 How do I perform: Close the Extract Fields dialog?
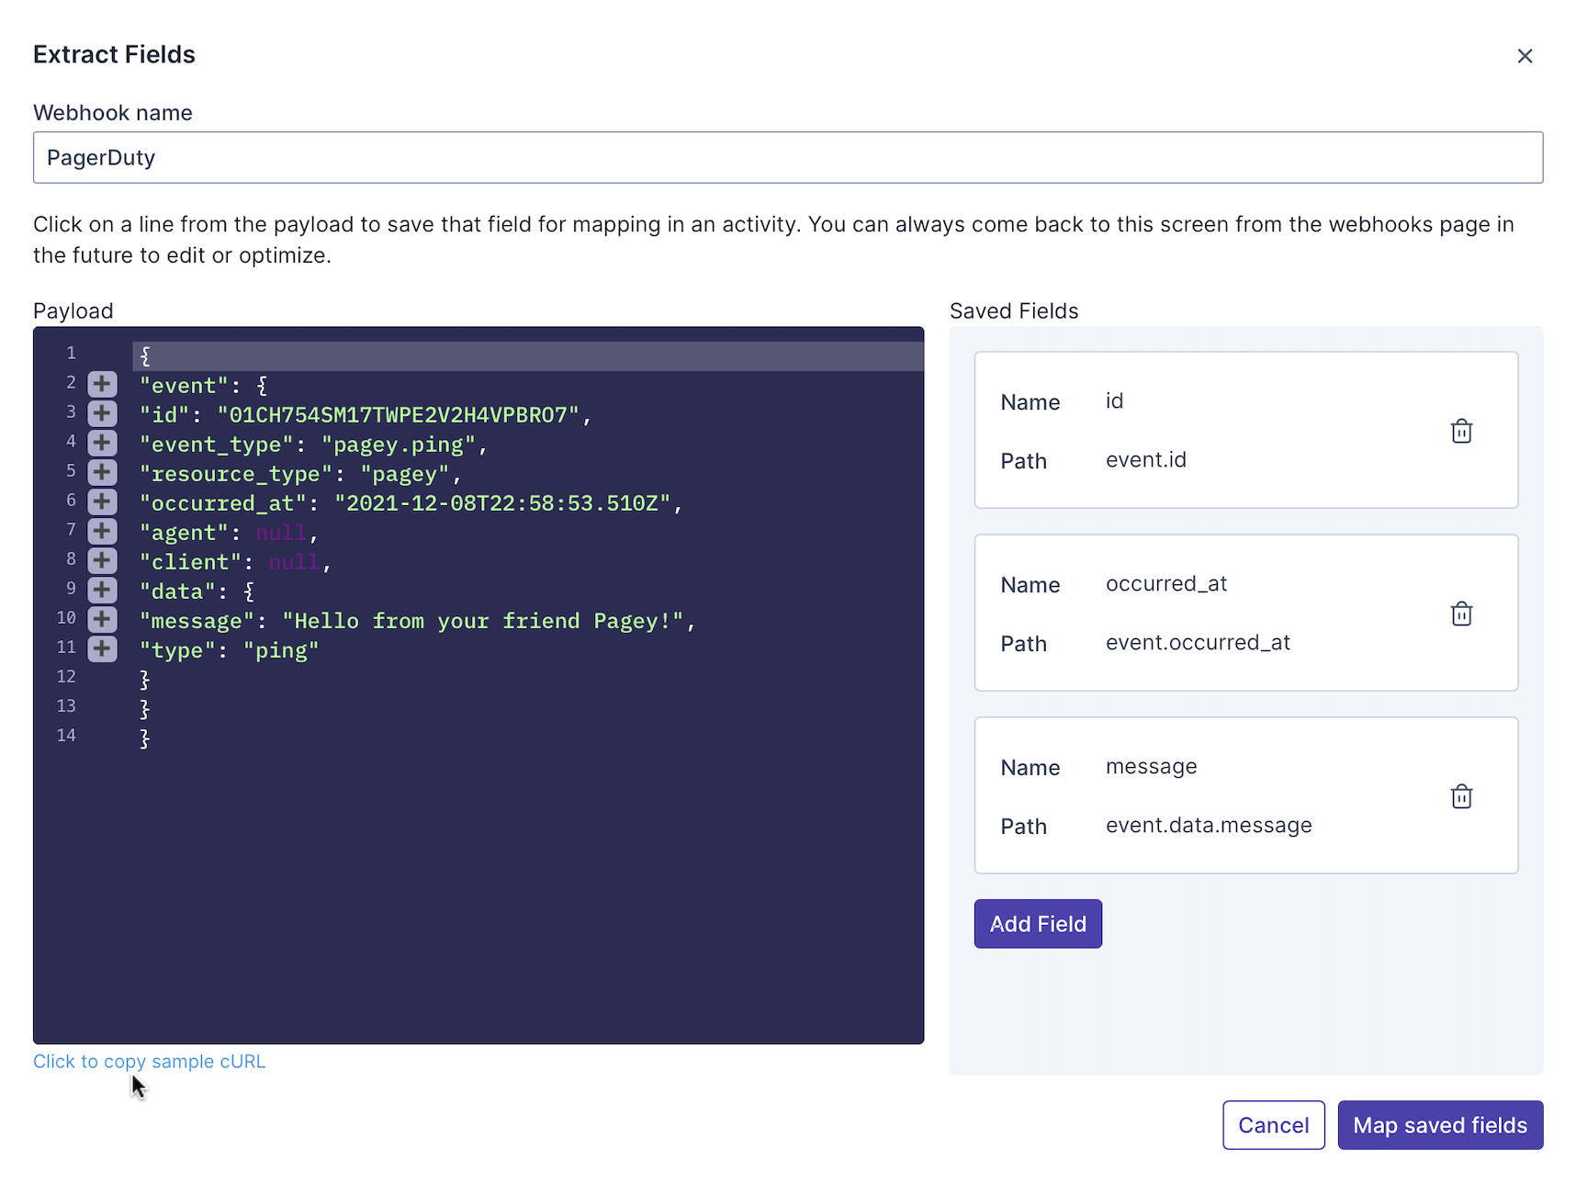coord(1525,56)
